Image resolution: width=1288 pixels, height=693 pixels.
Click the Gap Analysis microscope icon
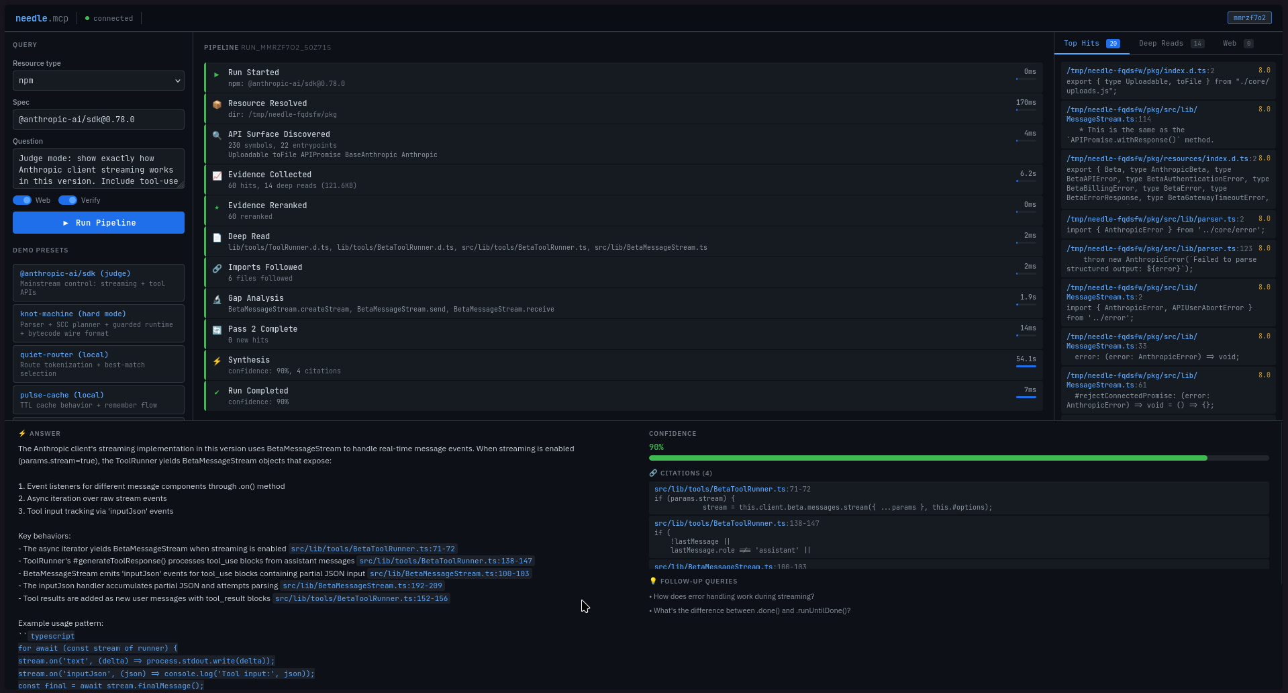(217, 299)
